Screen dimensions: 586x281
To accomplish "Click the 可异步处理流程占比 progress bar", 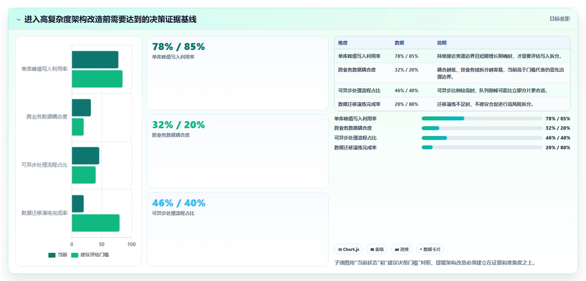I will (x=482, y=138).
